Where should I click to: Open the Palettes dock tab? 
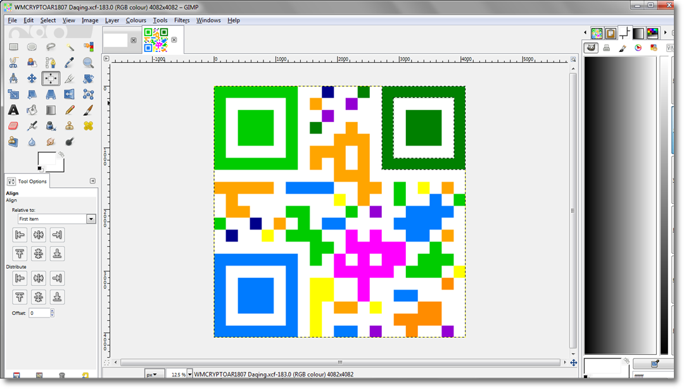coord(652,33)
